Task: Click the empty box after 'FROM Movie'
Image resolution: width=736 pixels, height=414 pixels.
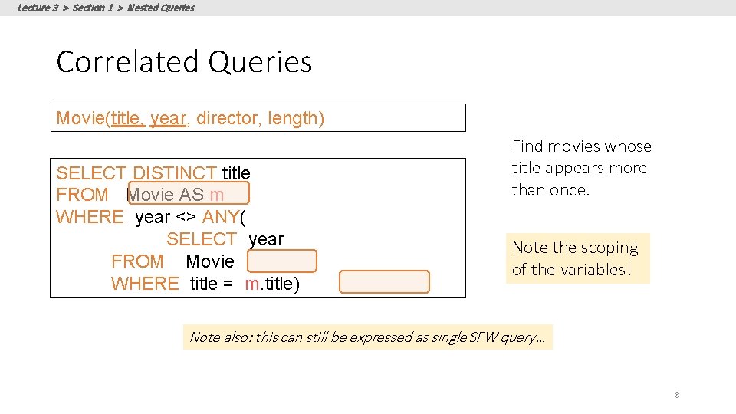Action: click(x=282, y=261)
